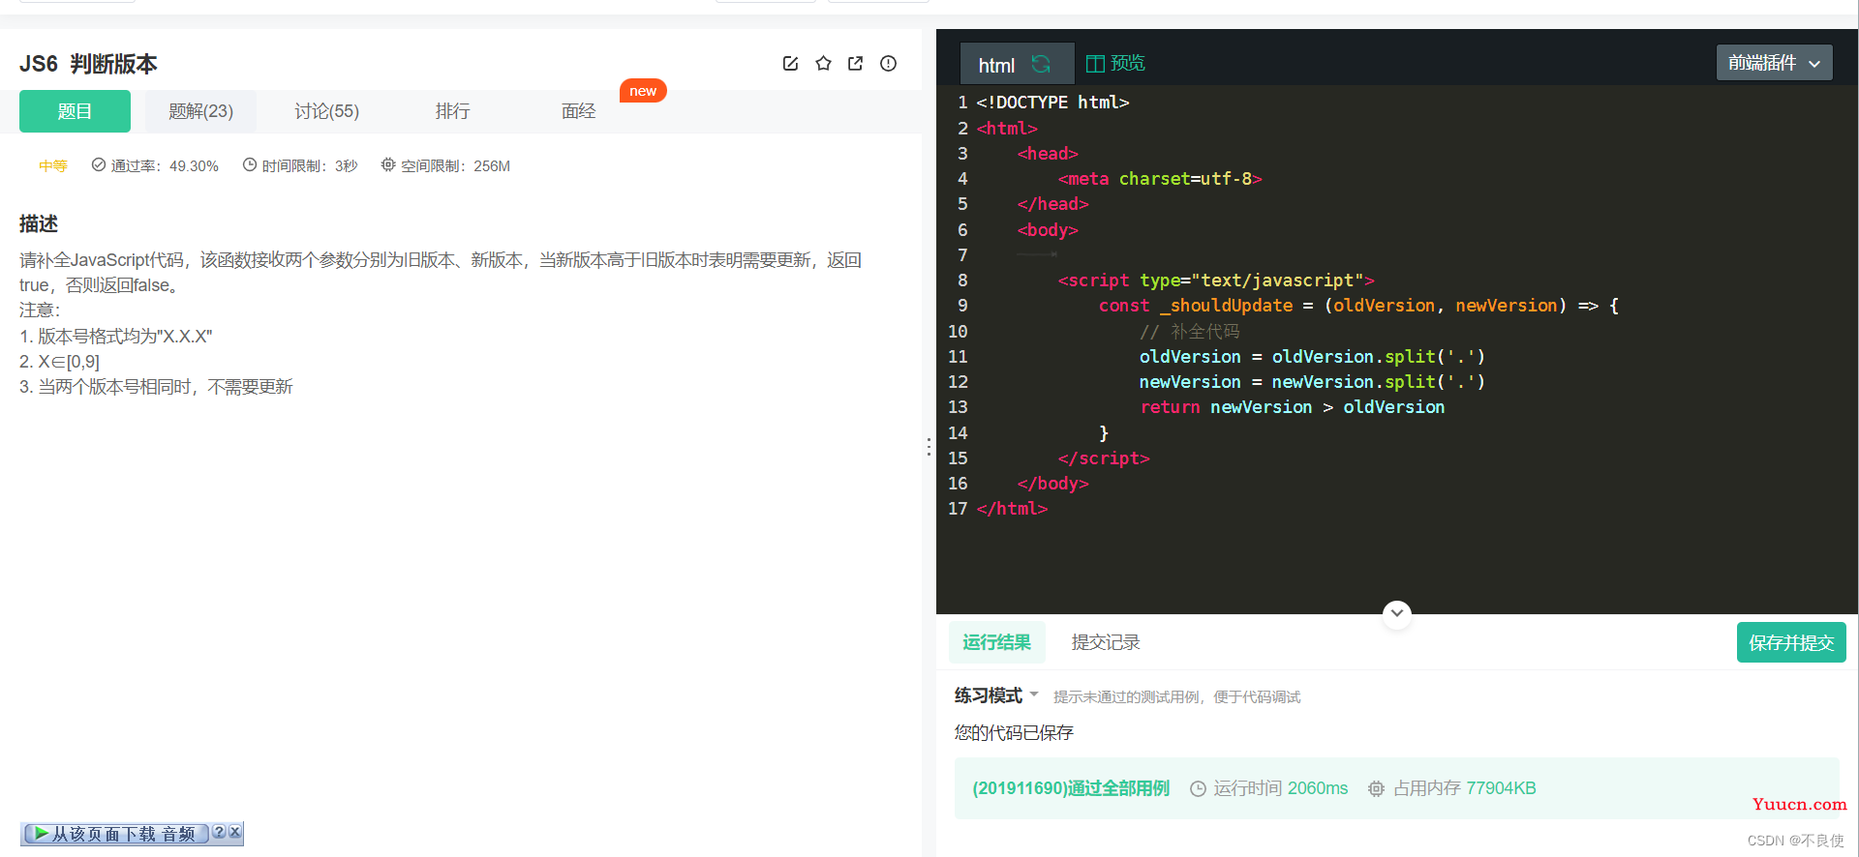Click the panel divider drag handle
The width and height of the screenshot is (1859, 857).
pyautogui.click(x=929, y=447)
